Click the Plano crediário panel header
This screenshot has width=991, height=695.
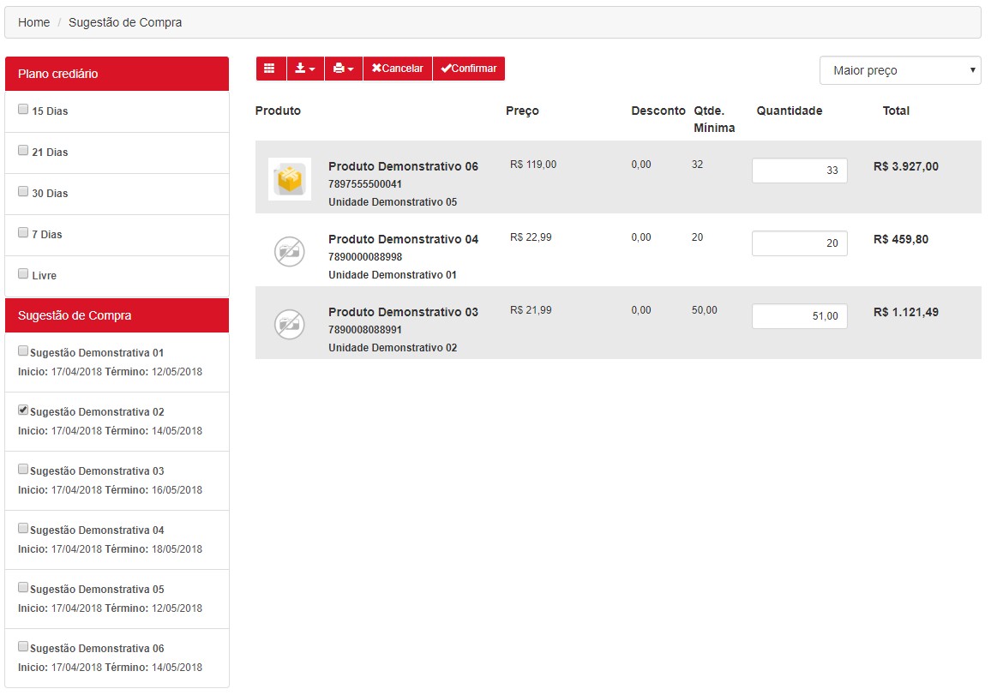click(x=117, y=74)
